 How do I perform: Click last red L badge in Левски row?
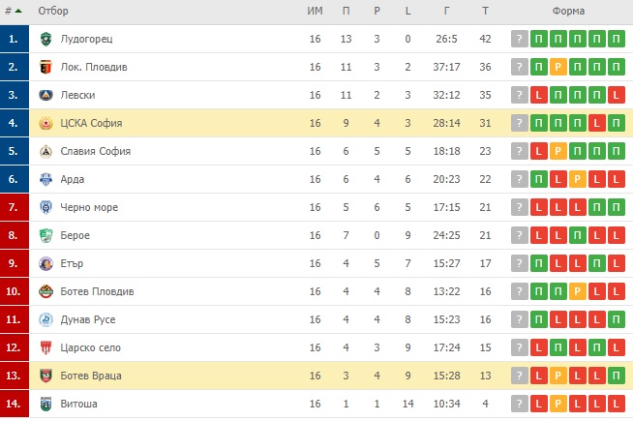[617, 95]
